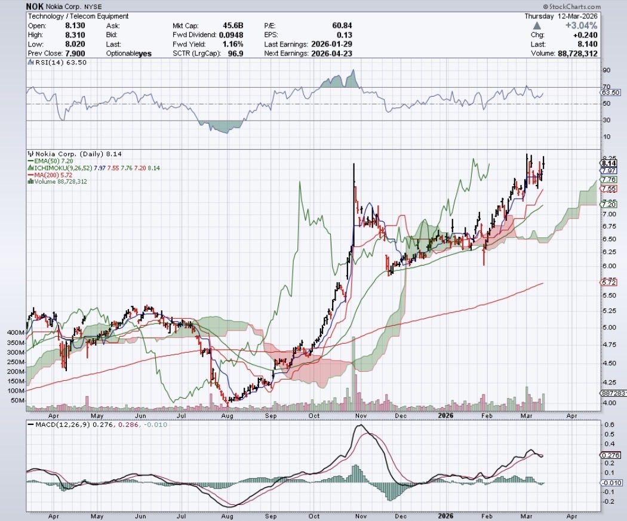Click the 0.276 MACD value tag on the axis

[611, 455]
